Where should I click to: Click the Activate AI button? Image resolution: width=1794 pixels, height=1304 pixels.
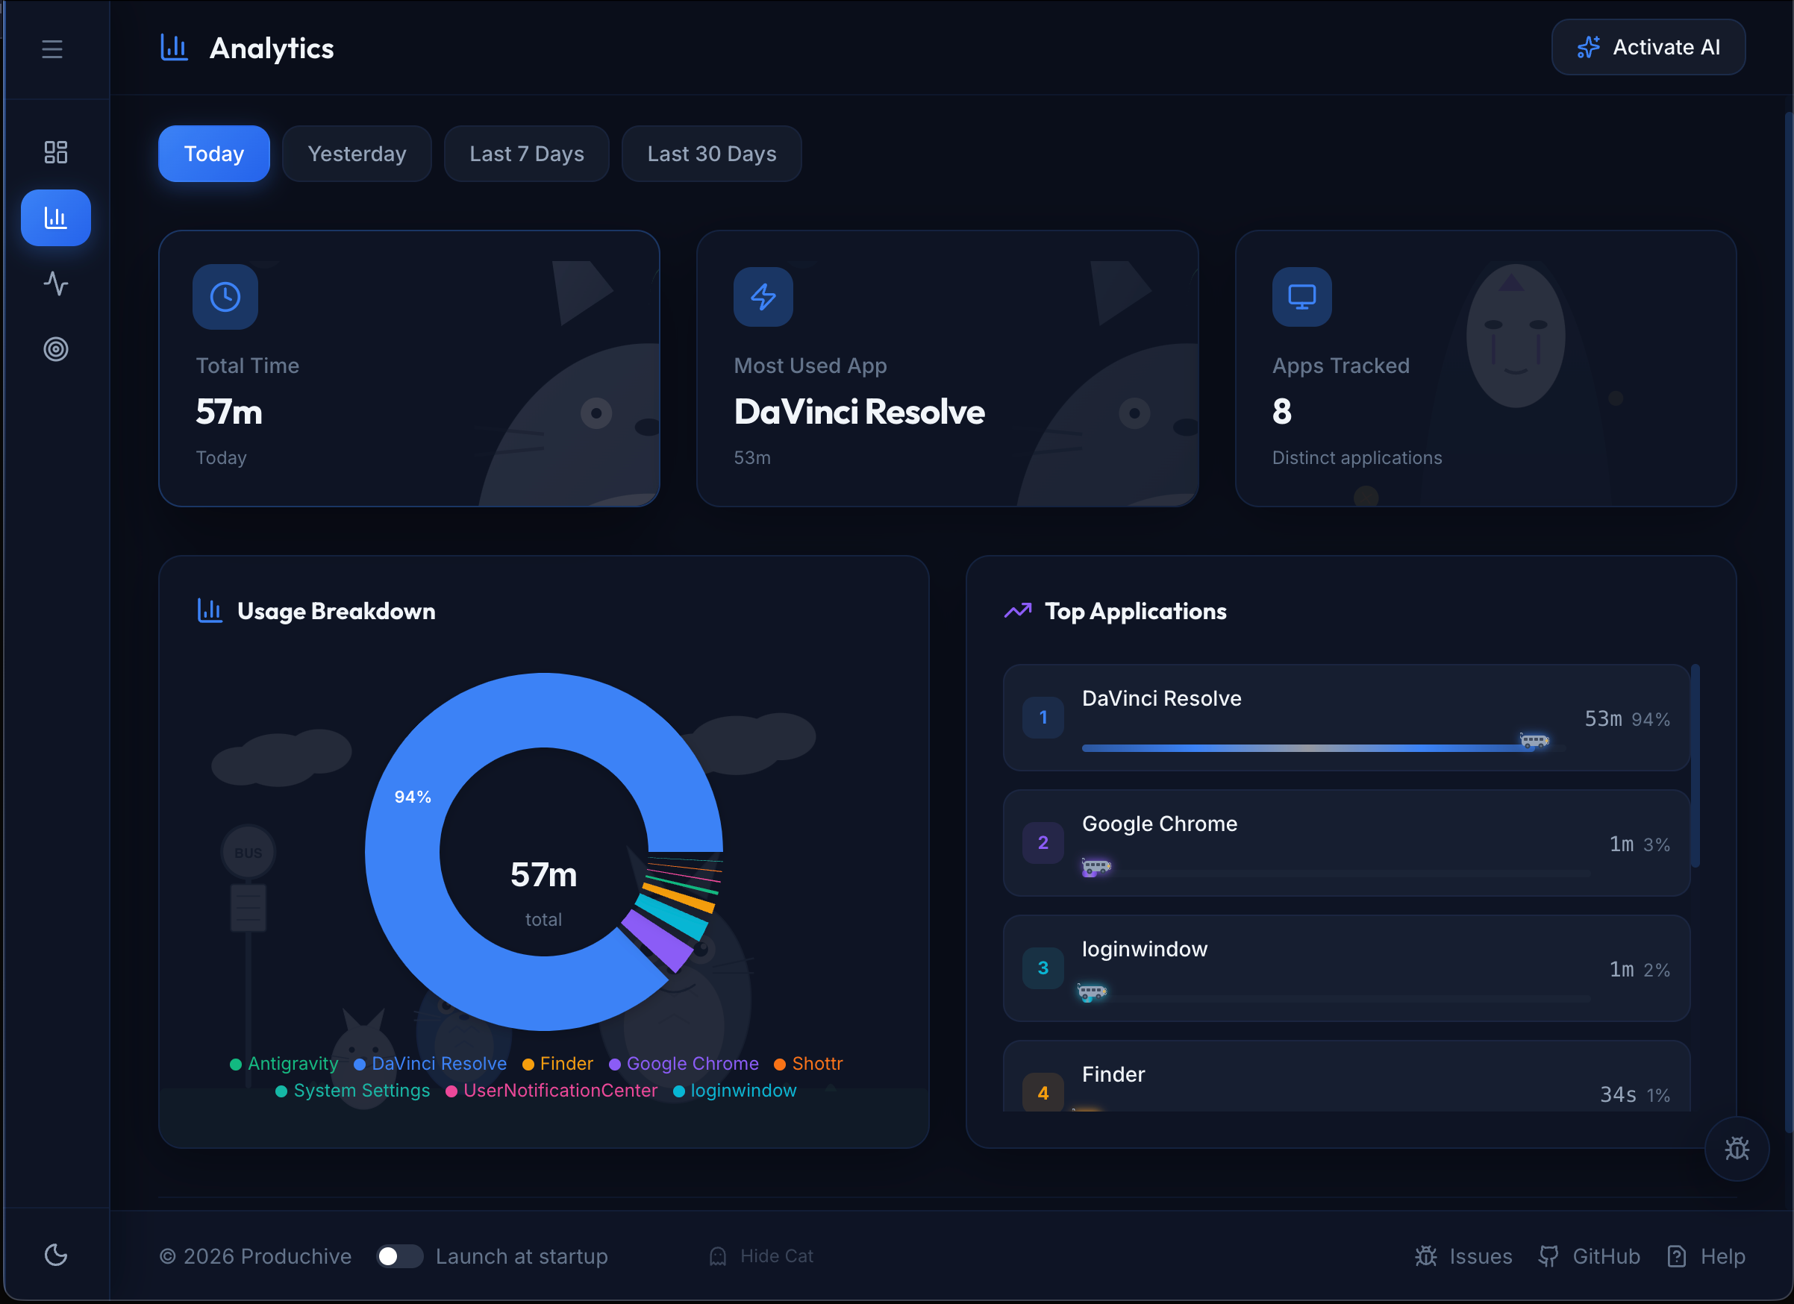click(x=1648, y=48)
